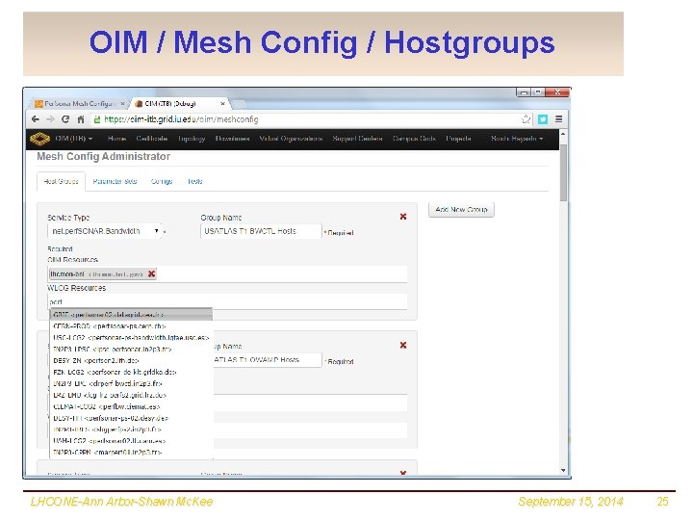
Task: Open the user account dropdown in navbar
Action: [x=517, y=139]
